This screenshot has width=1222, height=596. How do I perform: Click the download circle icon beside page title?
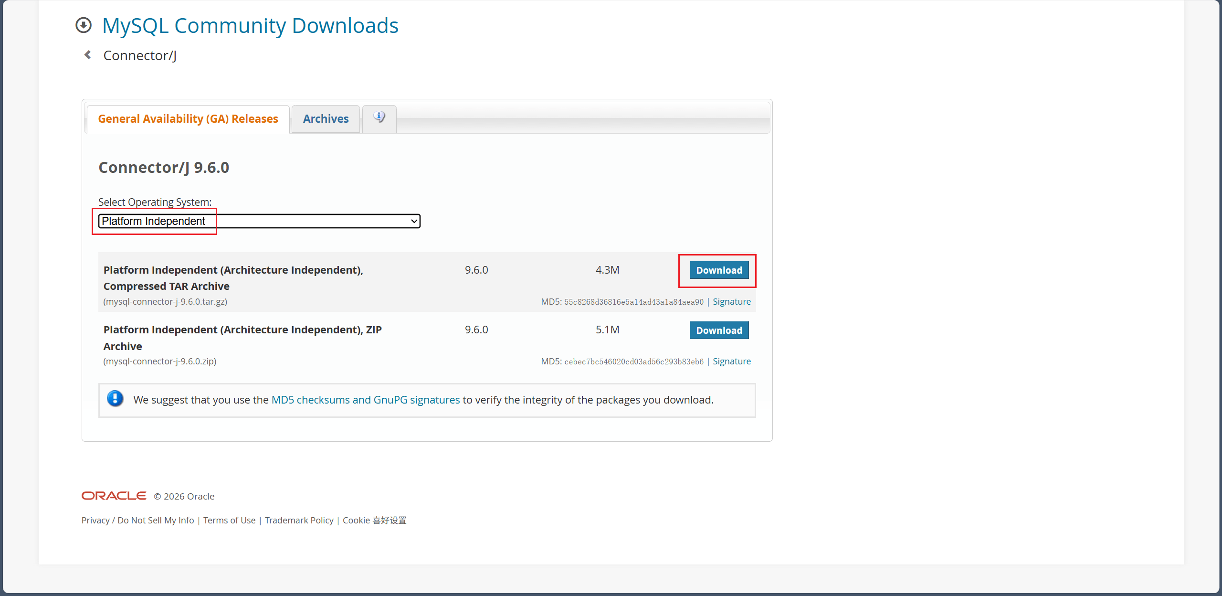pyautogui.click(x=84, y=25)
